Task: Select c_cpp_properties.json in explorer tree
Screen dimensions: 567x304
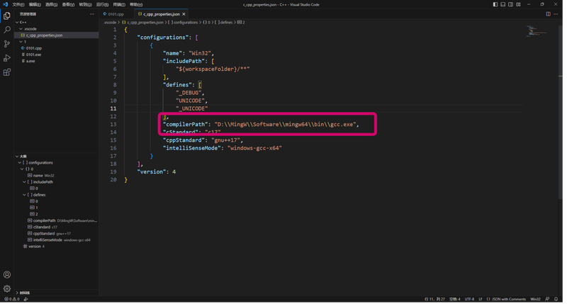Action: 56,35
